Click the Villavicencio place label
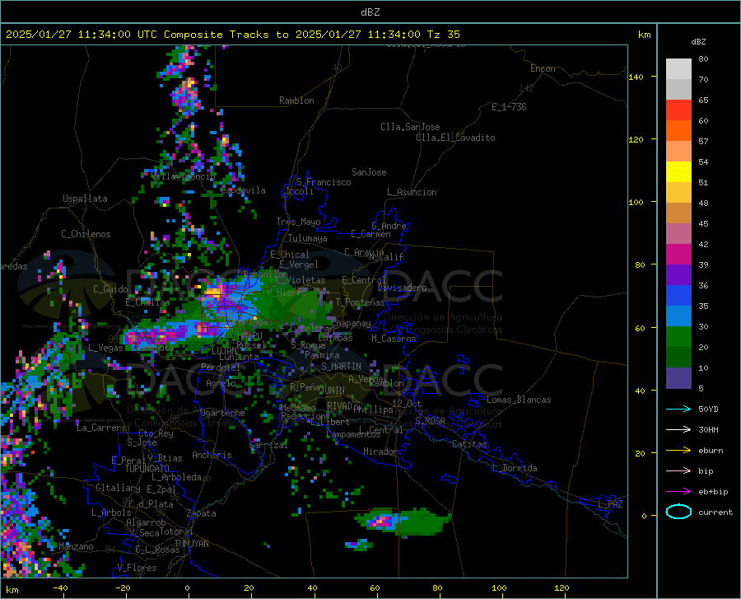The image size is (741, 599). point(184,176)
